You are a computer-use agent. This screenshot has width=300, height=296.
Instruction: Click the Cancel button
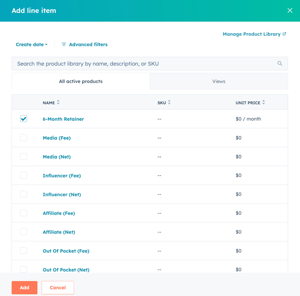[x=58, y=288]
